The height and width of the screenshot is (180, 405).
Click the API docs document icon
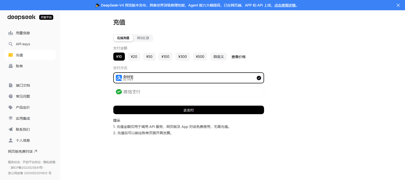11,85
